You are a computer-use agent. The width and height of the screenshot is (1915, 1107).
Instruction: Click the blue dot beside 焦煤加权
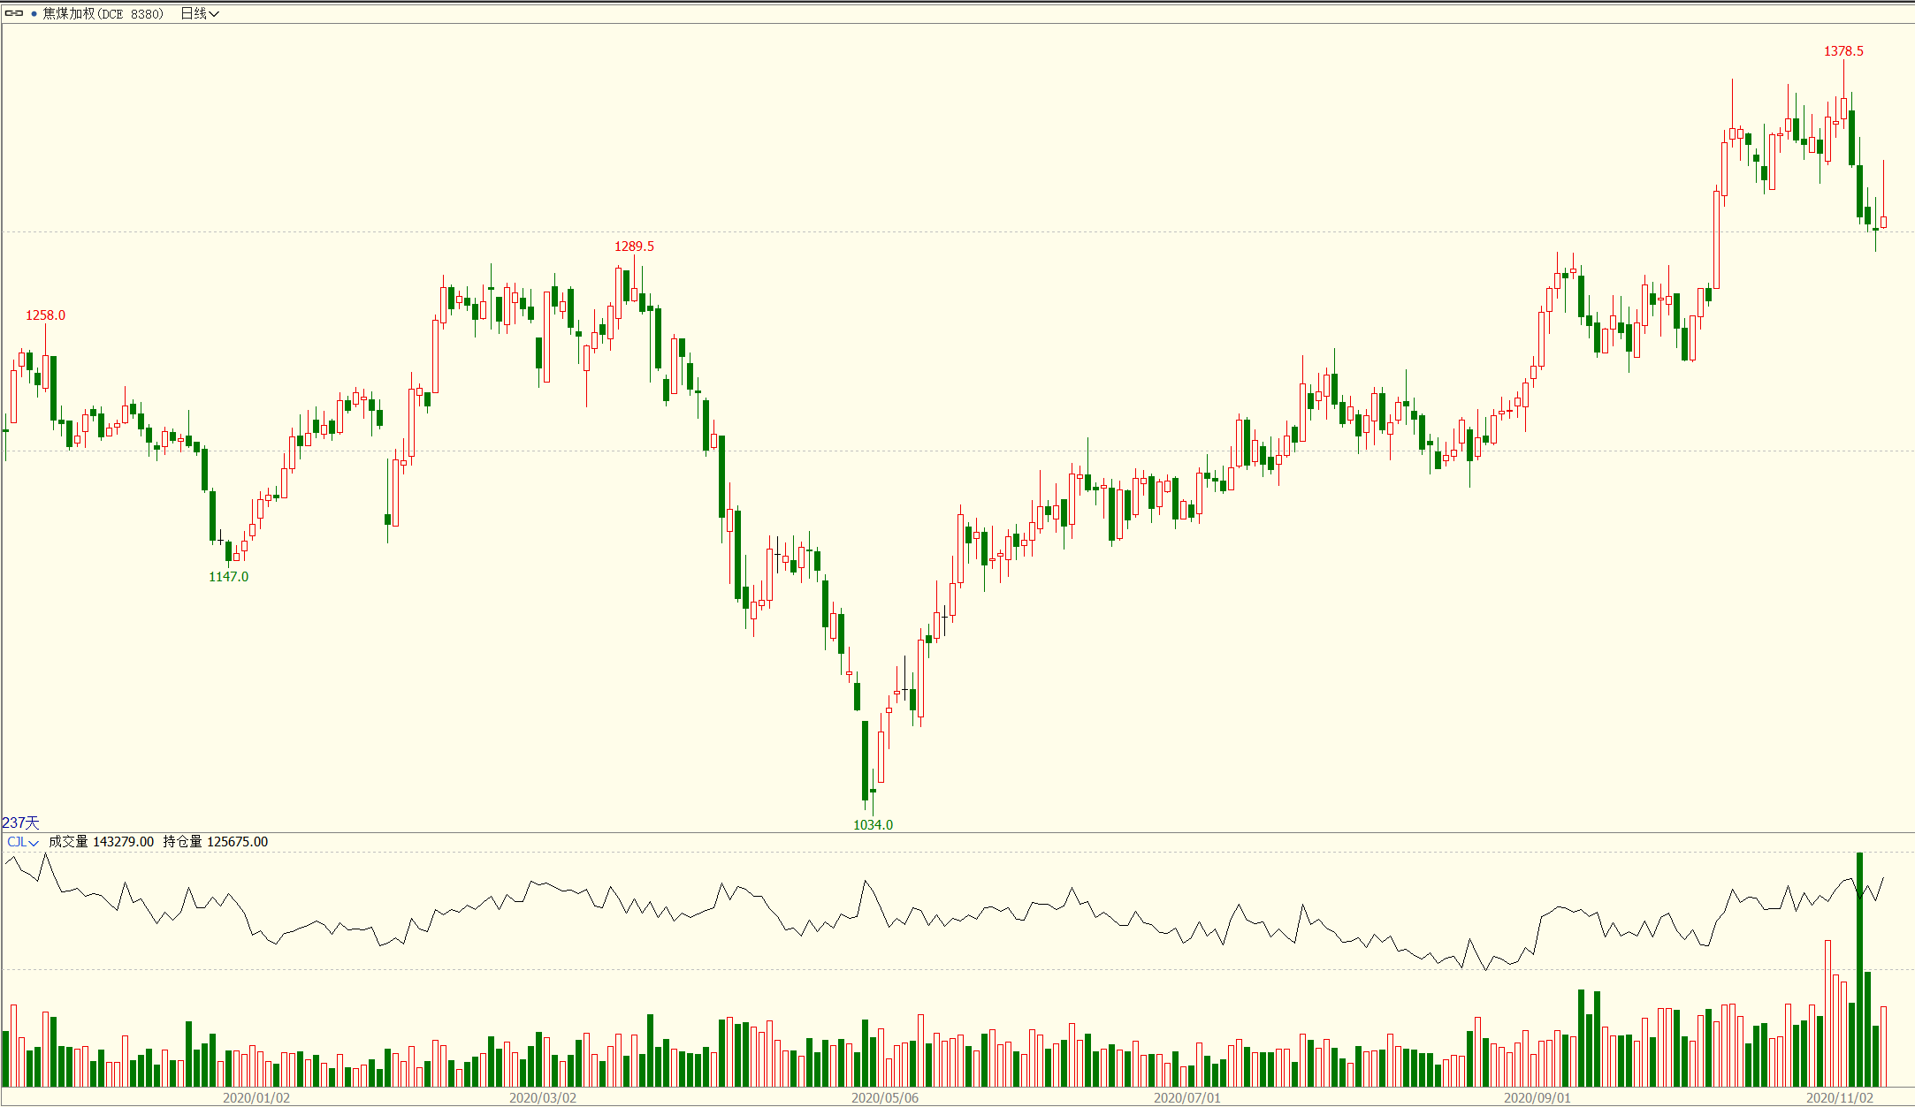[34, 14]
